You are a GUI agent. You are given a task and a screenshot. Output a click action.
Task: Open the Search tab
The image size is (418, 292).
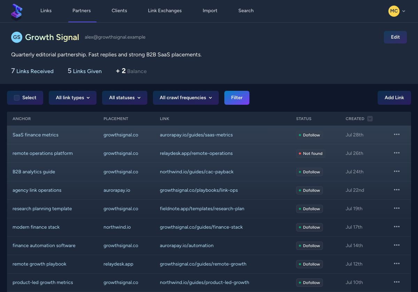[x=246, y=11]
